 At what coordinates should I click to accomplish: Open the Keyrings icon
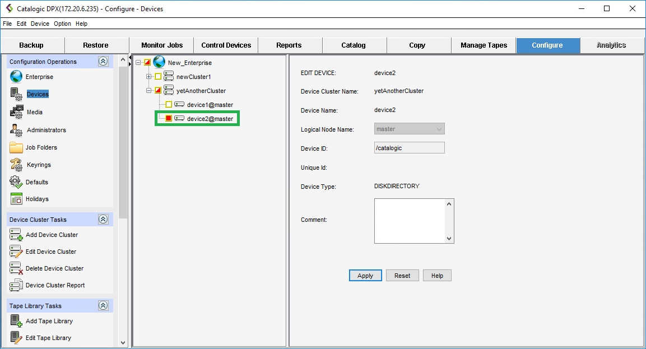pyautogui.click(x=17, y=165)
